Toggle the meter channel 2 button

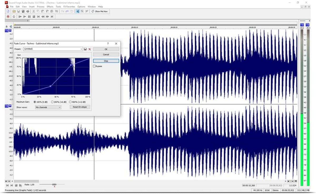pyautogui.click(x=308, y=25)
